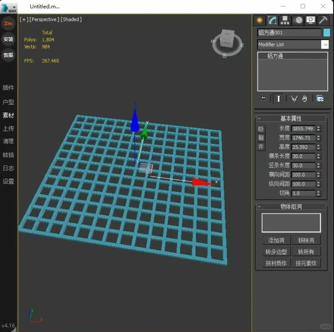Click the Configure Modifier Sets icon
The height and width of the screenshot is (332, 334).
(320, 98)
